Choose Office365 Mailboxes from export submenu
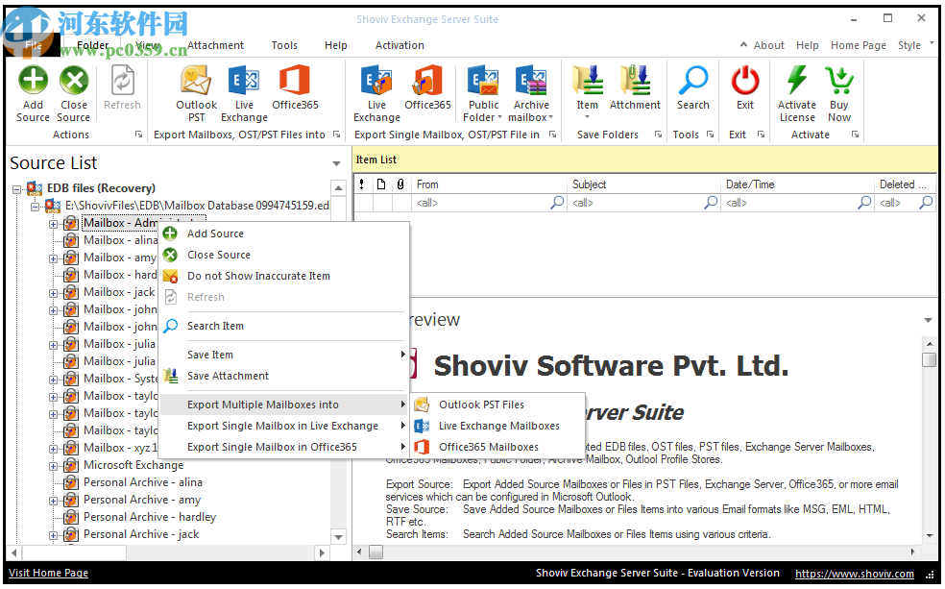The width and height of the screenshot is (945, 589). pyautogui.click(x=493, y=447)
